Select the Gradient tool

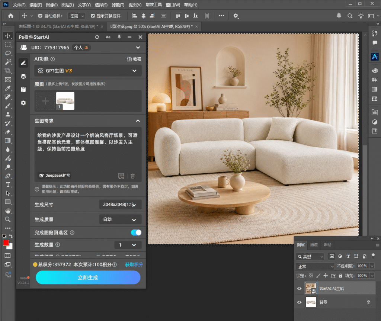click(8, 141)
